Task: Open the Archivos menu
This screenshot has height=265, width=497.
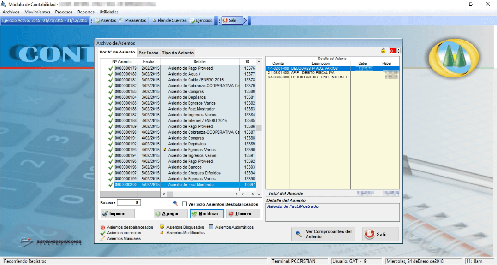Action: (x=11, y=12)
